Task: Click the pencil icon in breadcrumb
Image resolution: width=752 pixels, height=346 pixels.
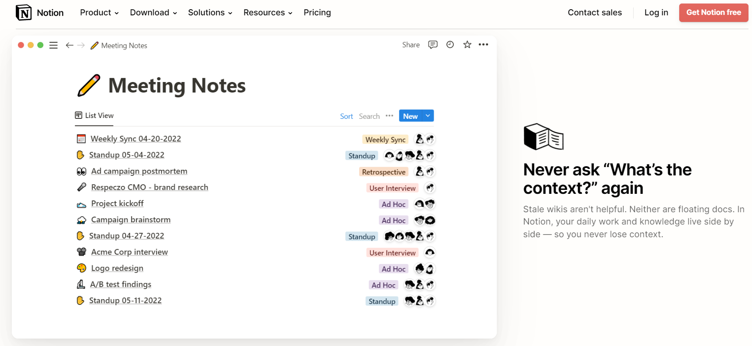Action: [x=94, y=46]
